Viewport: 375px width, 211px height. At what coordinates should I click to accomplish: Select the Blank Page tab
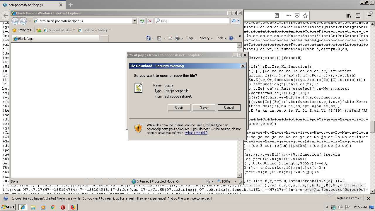55,38
